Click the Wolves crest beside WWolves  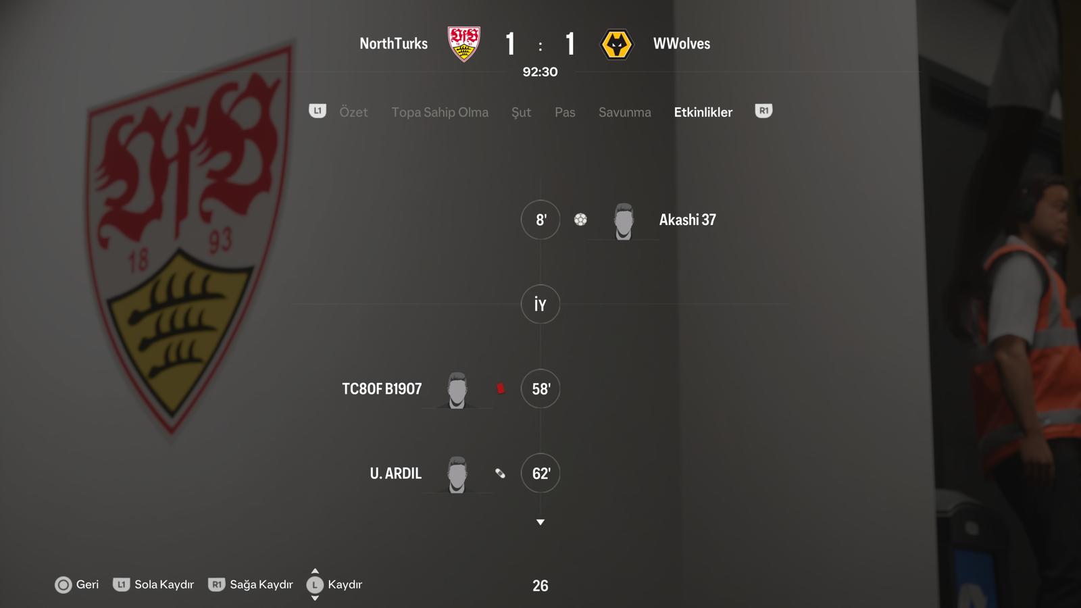(x=616, y=45)
